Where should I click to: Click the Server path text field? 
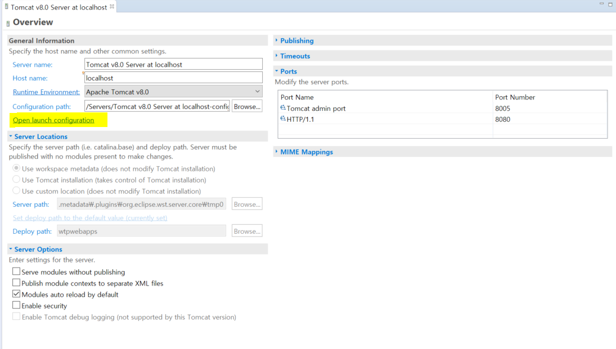141,204
